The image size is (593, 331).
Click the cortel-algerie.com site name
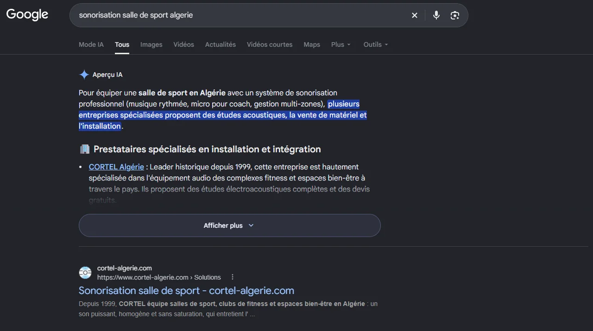coord(125,268)
